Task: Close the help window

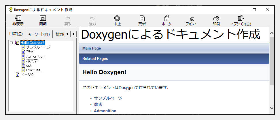Action: [x=268, y=10]
